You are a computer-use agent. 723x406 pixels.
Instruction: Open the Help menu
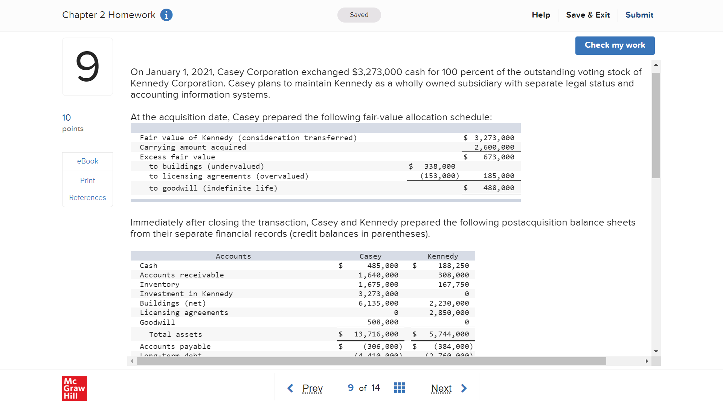(541, 15)
